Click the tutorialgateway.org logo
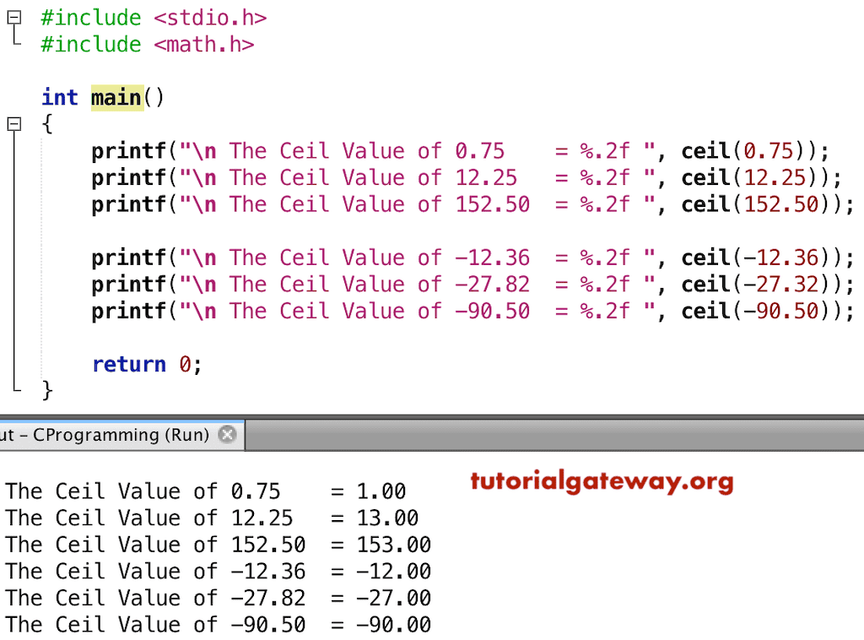Image resolution: width=864 pixels, height=640 pixels. 602,484
